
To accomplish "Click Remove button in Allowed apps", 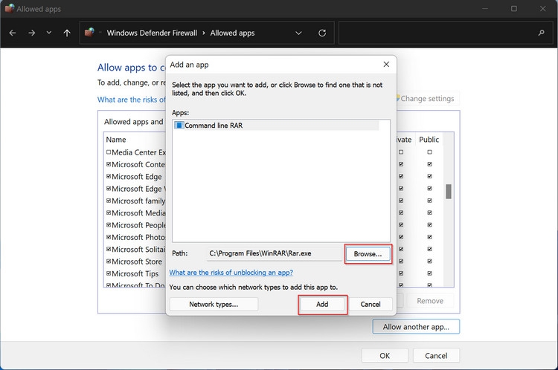I will [x=430, y=301].
